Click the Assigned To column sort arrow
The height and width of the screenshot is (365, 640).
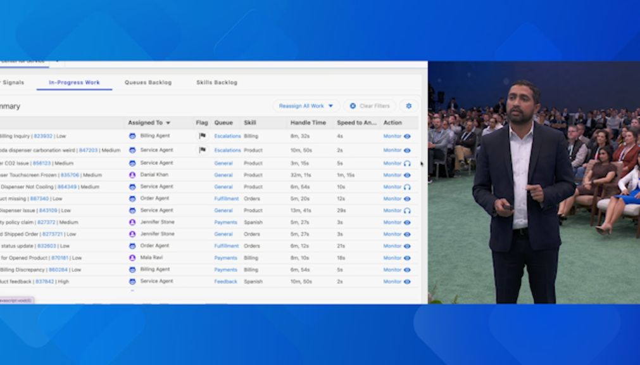tap(168, 123)
